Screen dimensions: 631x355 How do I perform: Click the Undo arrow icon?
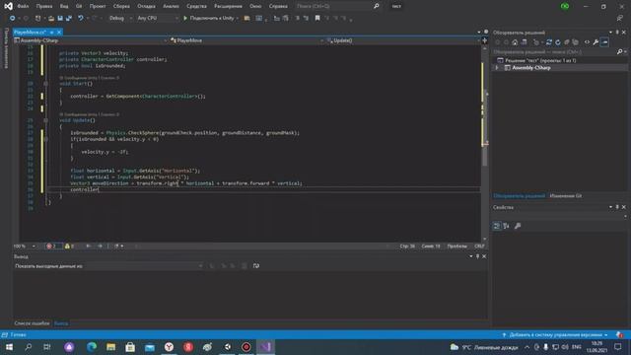click(x=81, y=18)
